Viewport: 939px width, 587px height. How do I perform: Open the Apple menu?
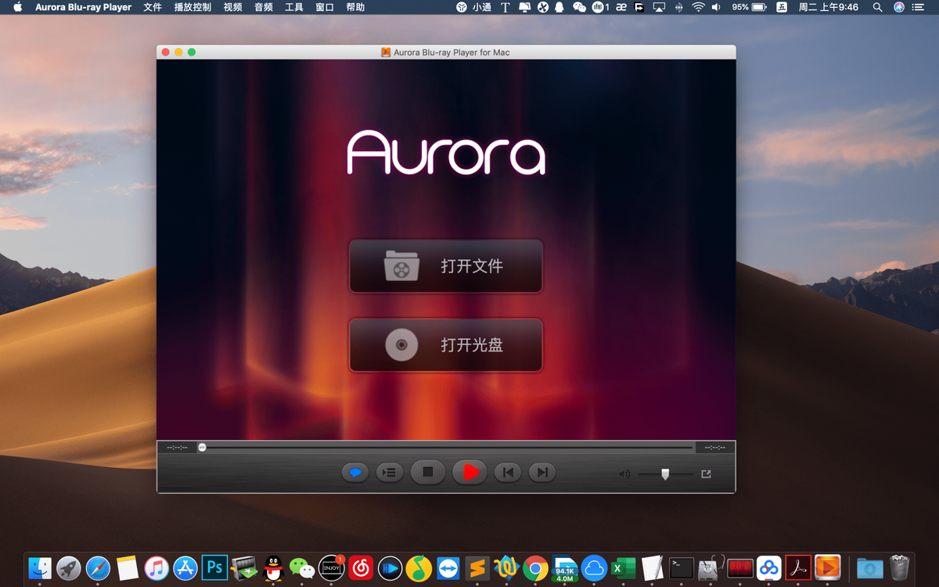(x=17, y=7)
